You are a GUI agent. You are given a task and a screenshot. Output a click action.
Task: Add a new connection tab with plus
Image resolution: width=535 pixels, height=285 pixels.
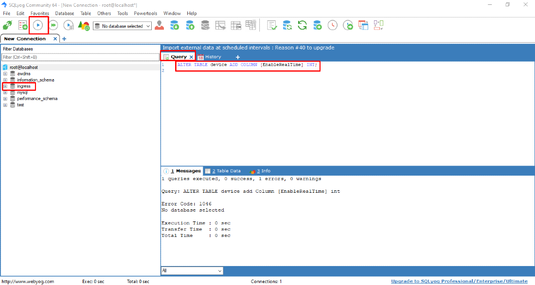click(64, 39)
